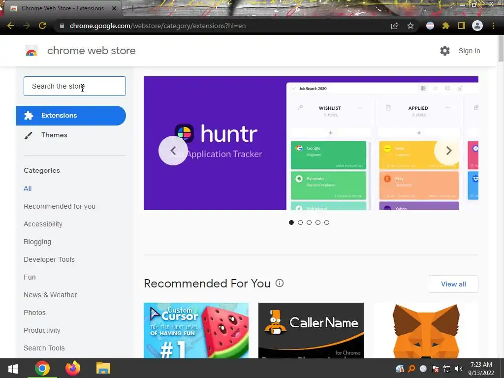Select the second carousel dot
The width and height of the screenshot is (504, 378).
[x=300, y=222]
